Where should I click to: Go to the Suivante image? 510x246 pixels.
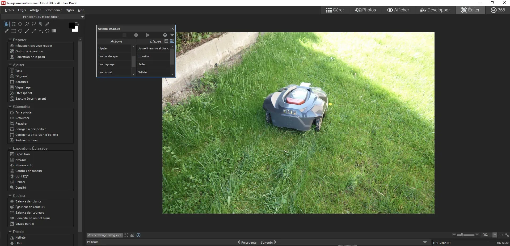[x=268, y=242]
